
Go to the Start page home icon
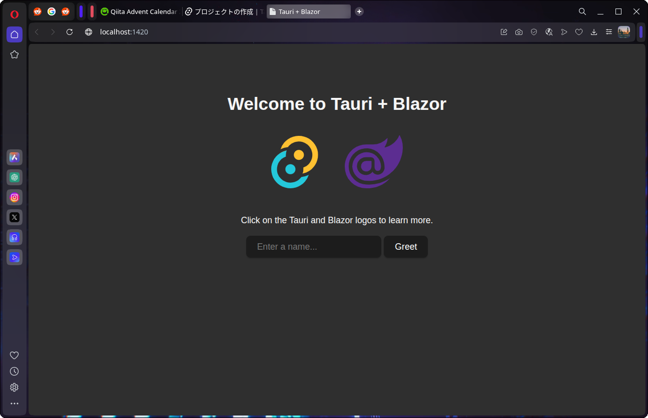click(x=15, y=34)
